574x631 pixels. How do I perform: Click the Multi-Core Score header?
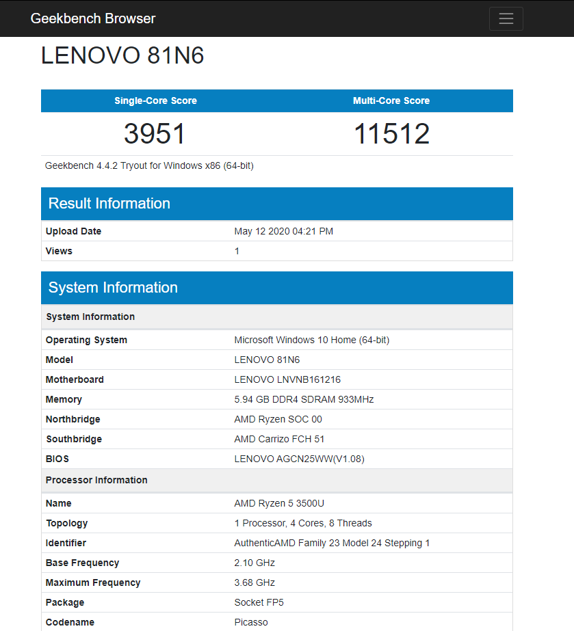(391, 100)
